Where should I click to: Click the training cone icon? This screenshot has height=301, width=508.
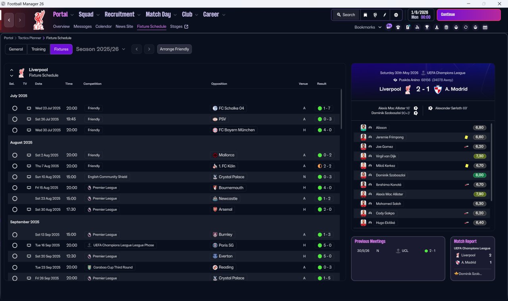click(437, 27)
